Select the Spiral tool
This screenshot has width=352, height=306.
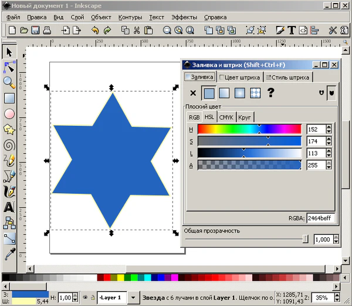(x=9, y=144)
